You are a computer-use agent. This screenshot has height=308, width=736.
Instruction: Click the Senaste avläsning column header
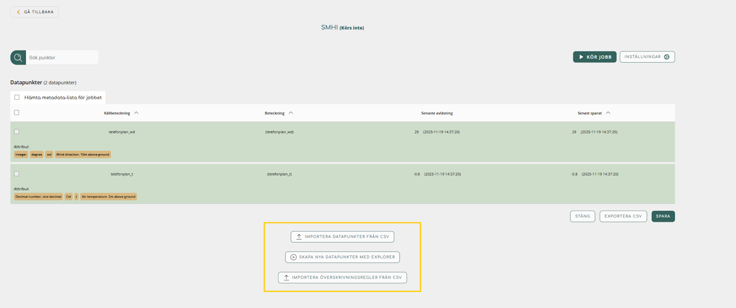(x=437, y=113)
